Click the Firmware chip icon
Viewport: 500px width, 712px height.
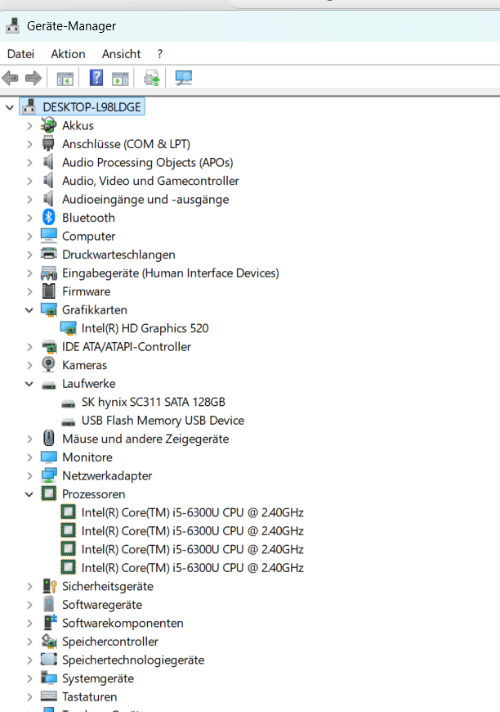click(48, 291)
